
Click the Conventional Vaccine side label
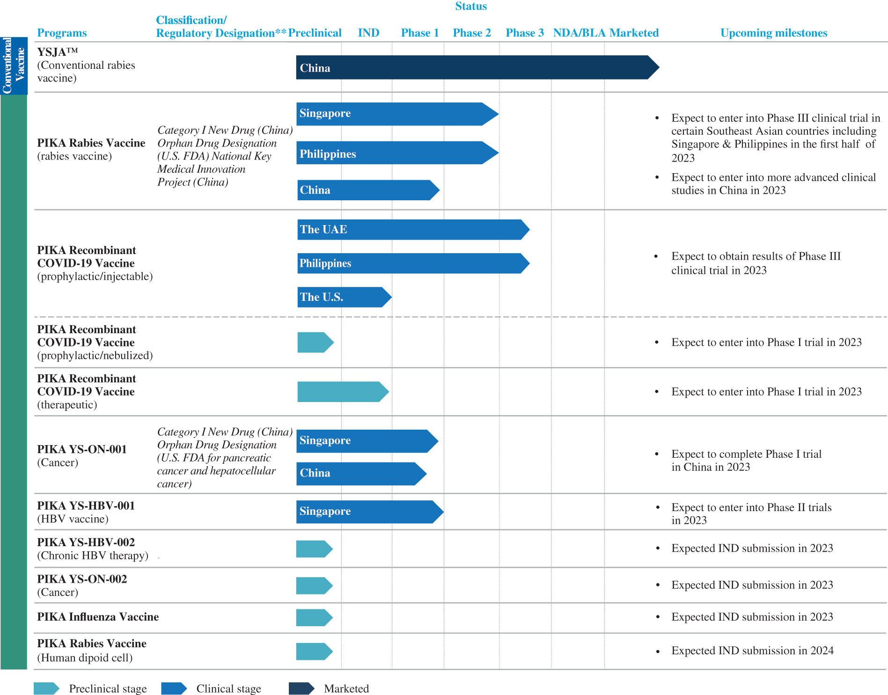pos(14,66)
